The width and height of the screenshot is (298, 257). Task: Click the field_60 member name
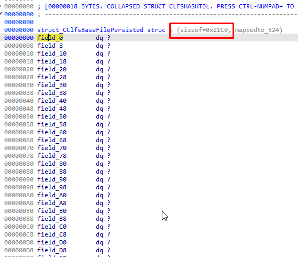pyautogui.click(x=52, y=132)
